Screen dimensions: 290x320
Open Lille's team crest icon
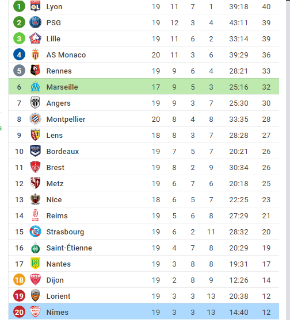(x=35, y=38)
